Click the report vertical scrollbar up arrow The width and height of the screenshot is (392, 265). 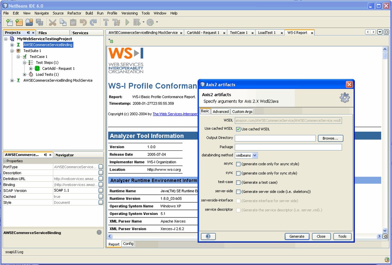pos(385,49)
